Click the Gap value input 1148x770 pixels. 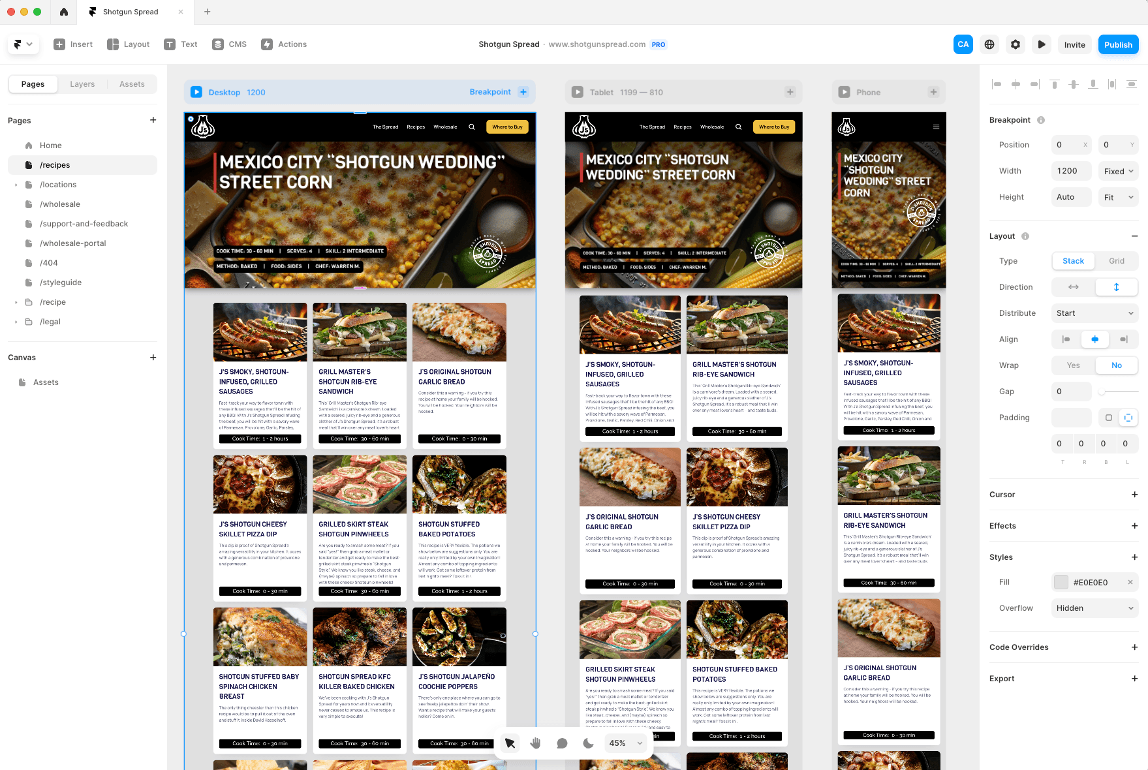point(1071,392)
